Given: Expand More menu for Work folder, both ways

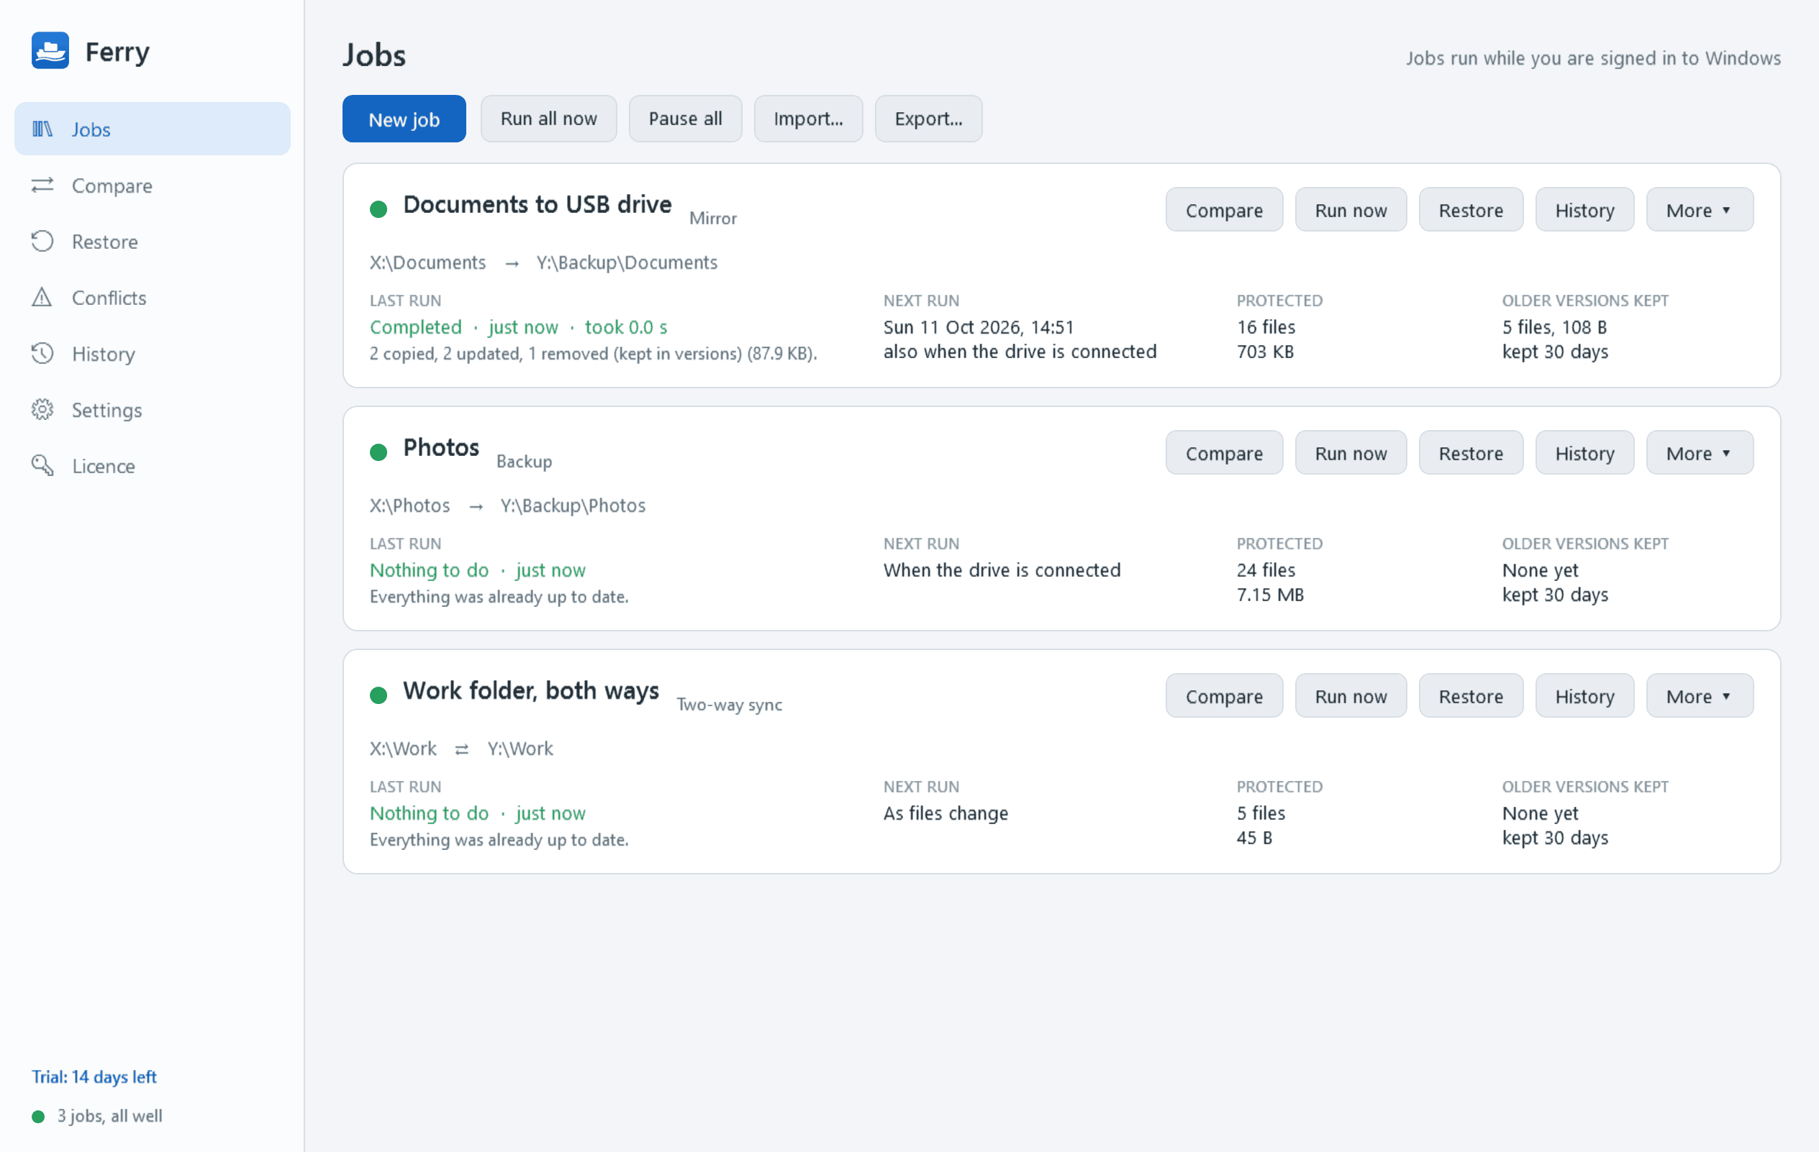Looking at the screenshot, I should [x=1700, y=696].
